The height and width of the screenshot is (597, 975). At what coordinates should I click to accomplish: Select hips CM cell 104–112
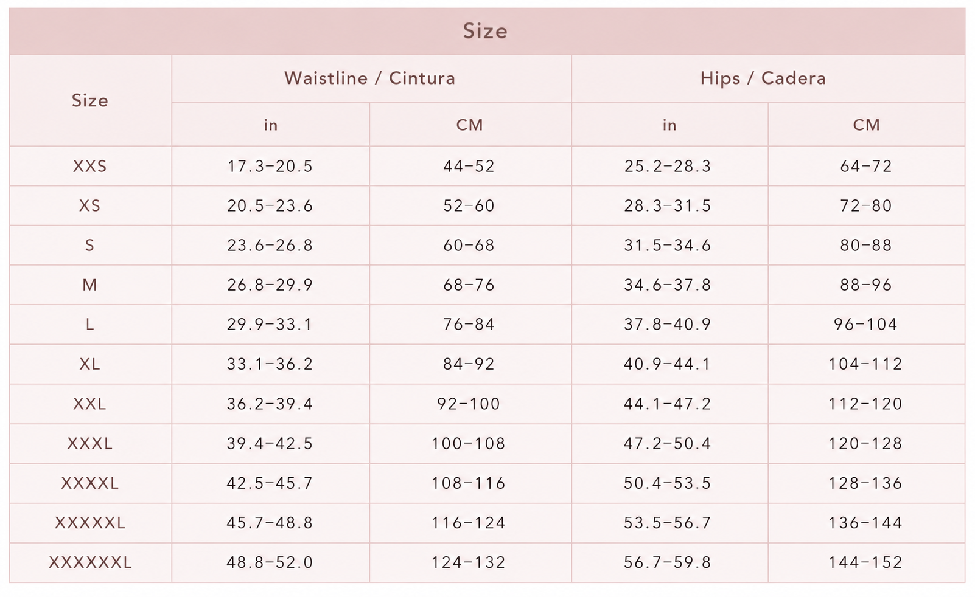coord(867,364)
